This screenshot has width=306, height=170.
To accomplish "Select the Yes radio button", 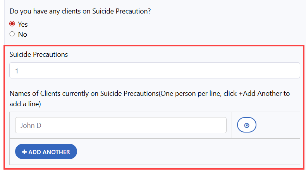I will 12,24.
